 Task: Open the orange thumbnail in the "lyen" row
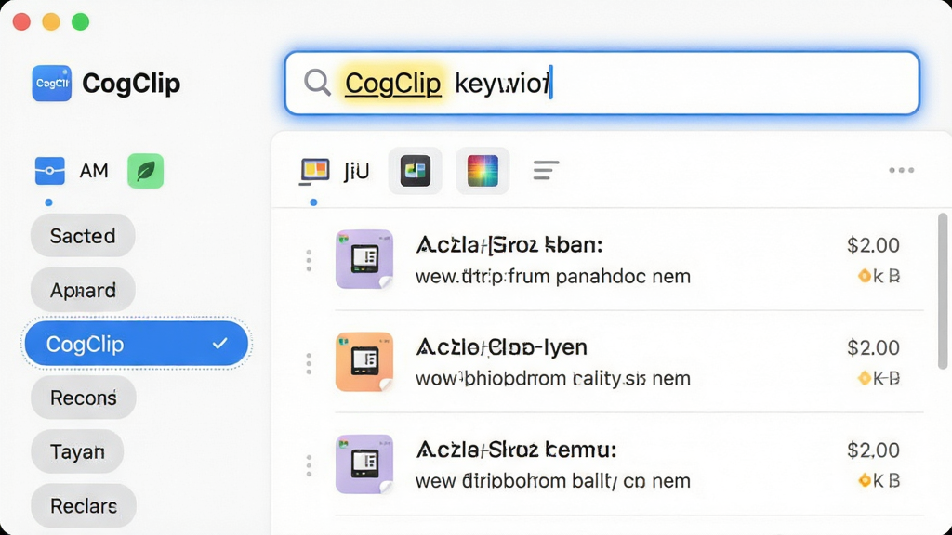tap(364, 361)
